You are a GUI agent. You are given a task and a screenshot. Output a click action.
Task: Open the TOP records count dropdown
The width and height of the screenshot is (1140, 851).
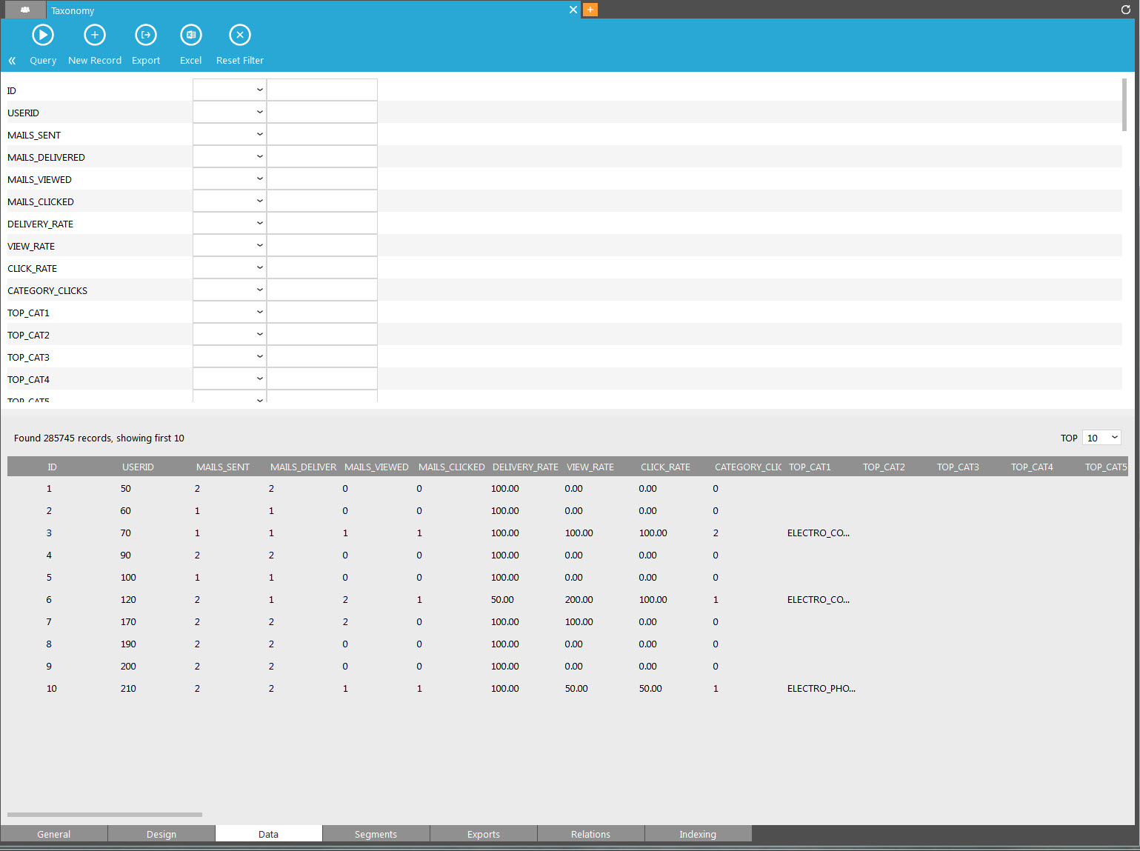[1101, 438]
